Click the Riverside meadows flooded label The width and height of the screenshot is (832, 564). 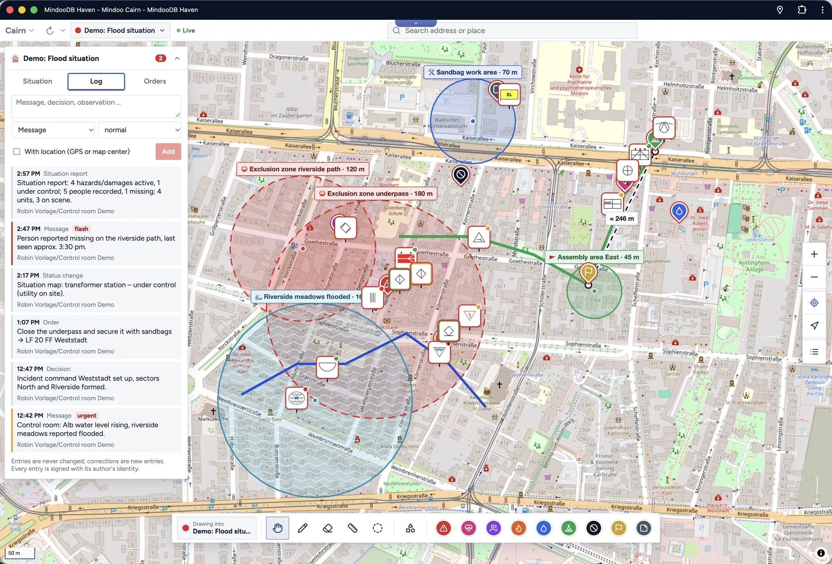[x=307, y=297]
